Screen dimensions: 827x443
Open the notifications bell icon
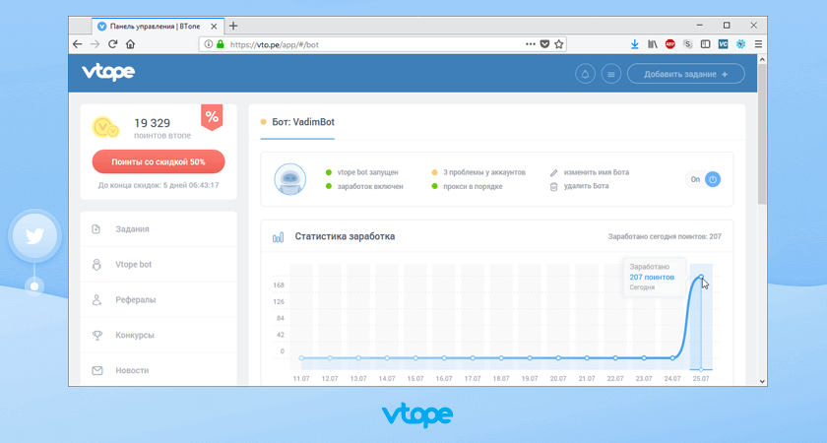pyautogui.click(x=585, y=74)
